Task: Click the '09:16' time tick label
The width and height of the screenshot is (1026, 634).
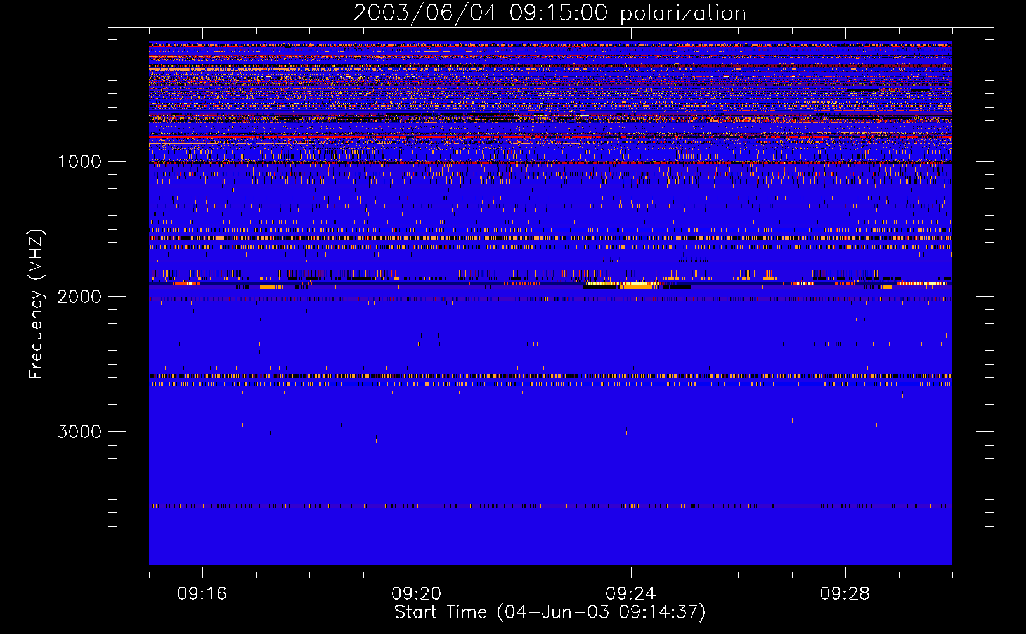Action: (202, 594)
